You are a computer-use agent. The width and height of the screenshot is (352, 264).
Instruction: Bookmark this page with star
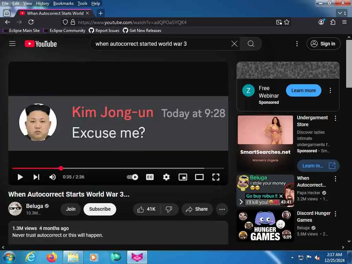point(287,22)
